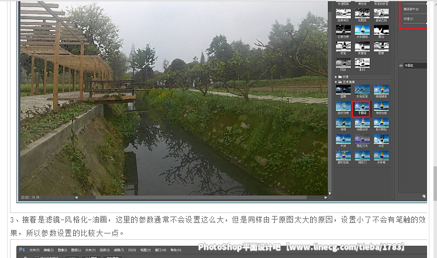Open the 文字(Y) menu

90,250
